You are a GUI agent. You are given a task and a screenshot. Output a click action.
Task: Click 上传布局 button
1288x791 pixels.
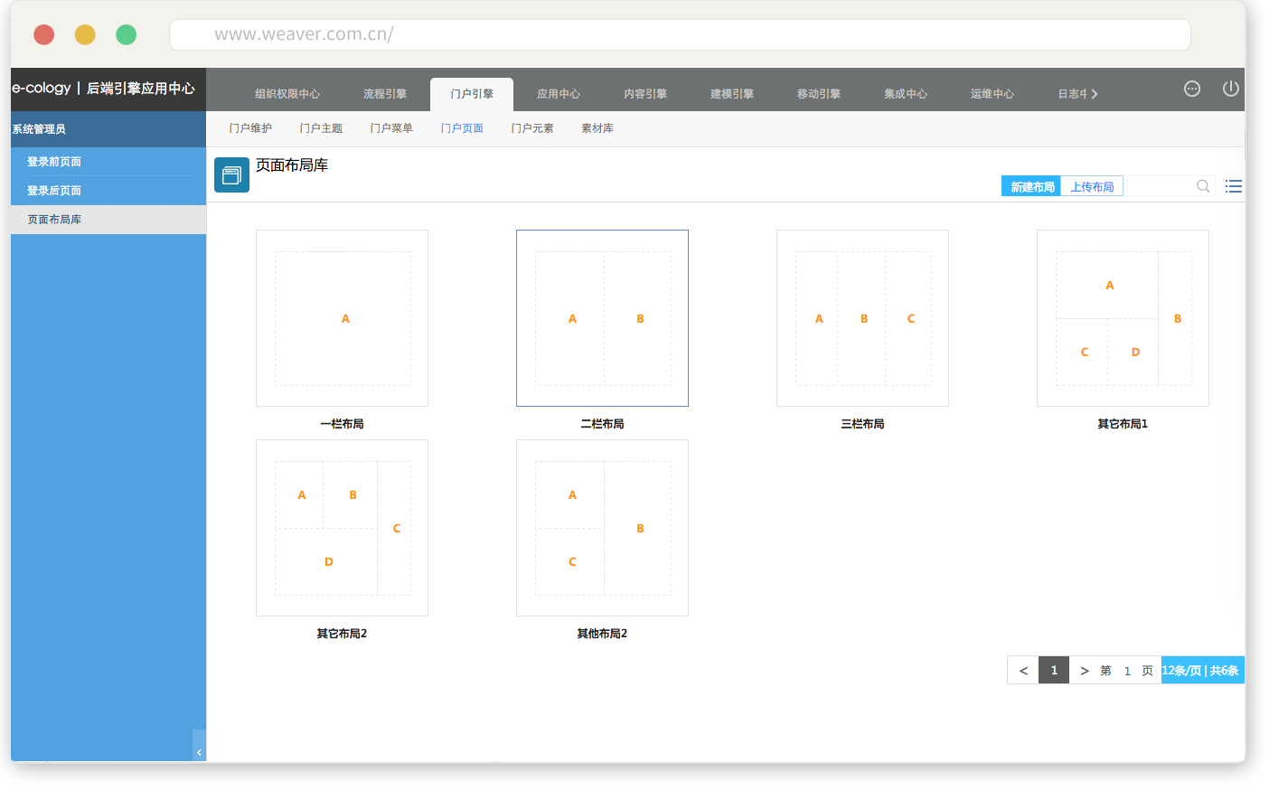pos(1092,187)
